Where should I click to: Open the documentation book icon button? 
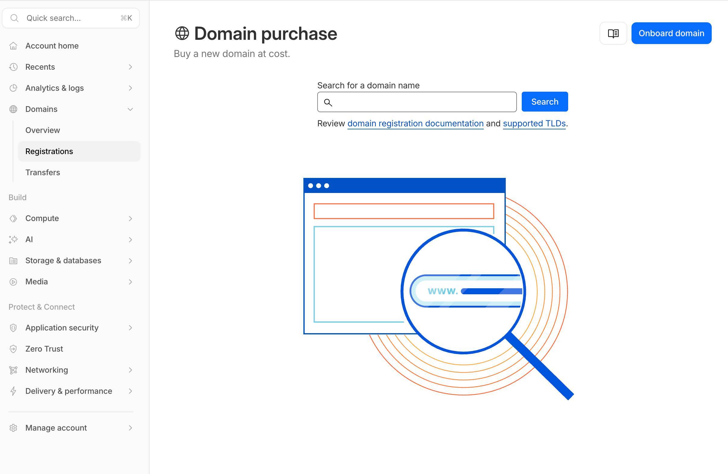[x=613, y=33]
